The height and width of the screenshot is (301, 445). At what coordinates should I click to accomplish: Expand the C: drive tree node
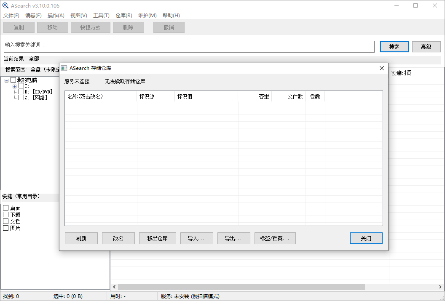coord(14,86)
